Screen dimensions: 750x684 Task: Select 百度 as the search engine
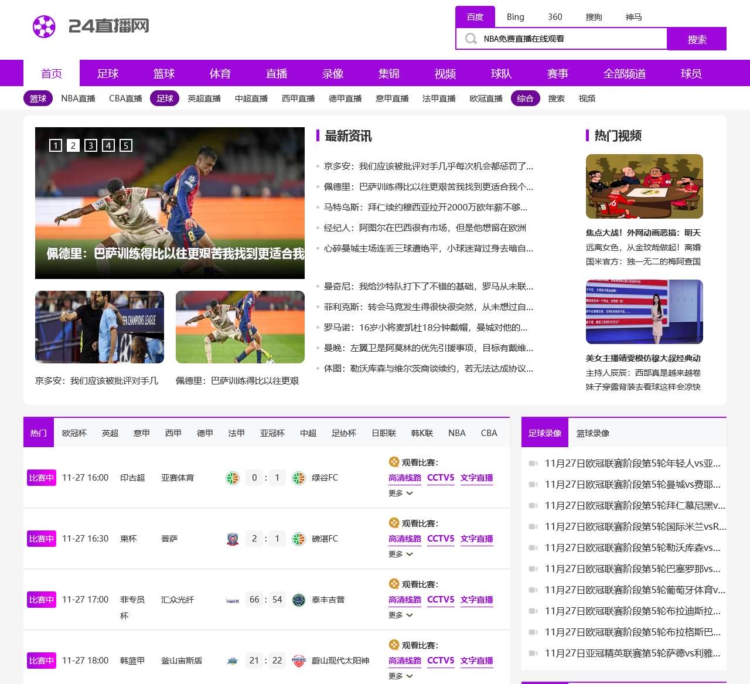[x=475, y=17]
